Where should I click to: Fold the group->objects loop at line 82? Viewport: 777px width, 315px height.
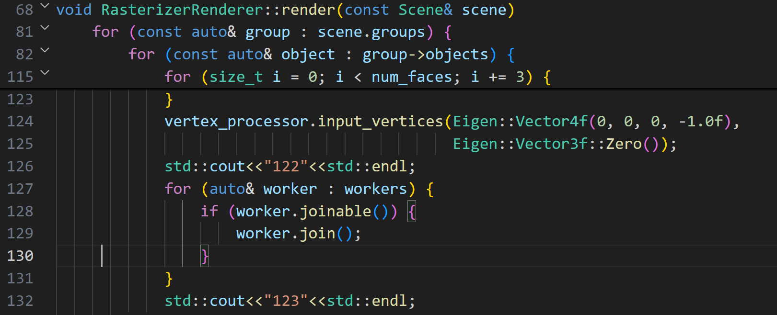tap(45, 50)
